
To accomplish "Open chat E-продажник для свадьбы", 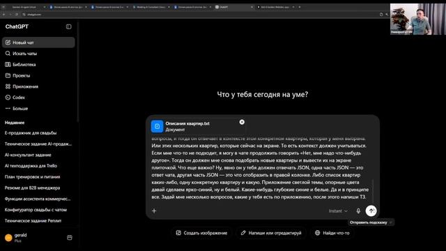I will 38,133.
